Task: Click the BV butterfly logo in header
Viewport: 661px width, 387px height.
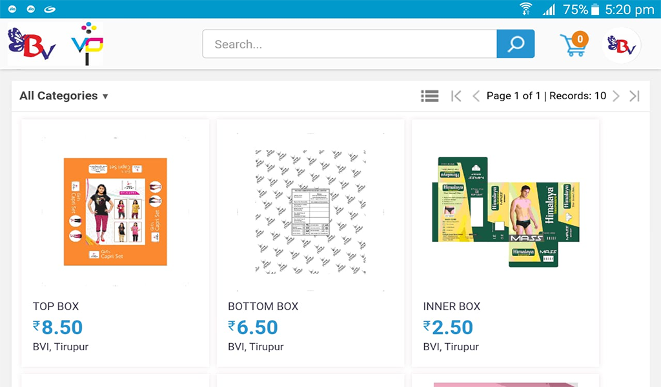Action: click(x=32, y=45)
